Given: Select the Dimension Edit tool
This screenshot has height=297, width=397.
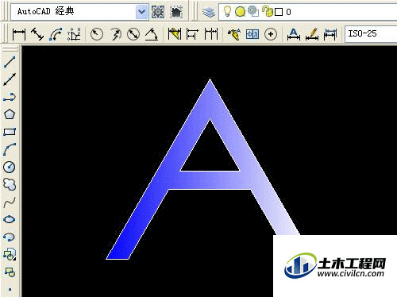Looking at the screenshot, I should [294, 34].
